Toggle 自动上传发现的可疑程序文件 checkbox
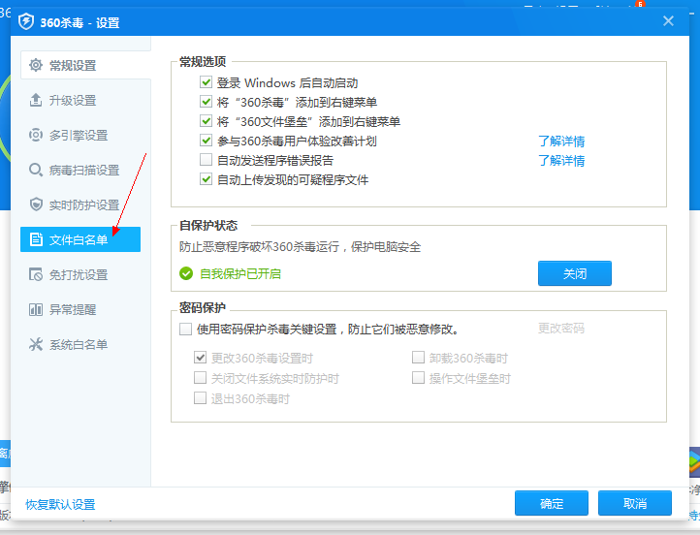 [x=206, y=179]
